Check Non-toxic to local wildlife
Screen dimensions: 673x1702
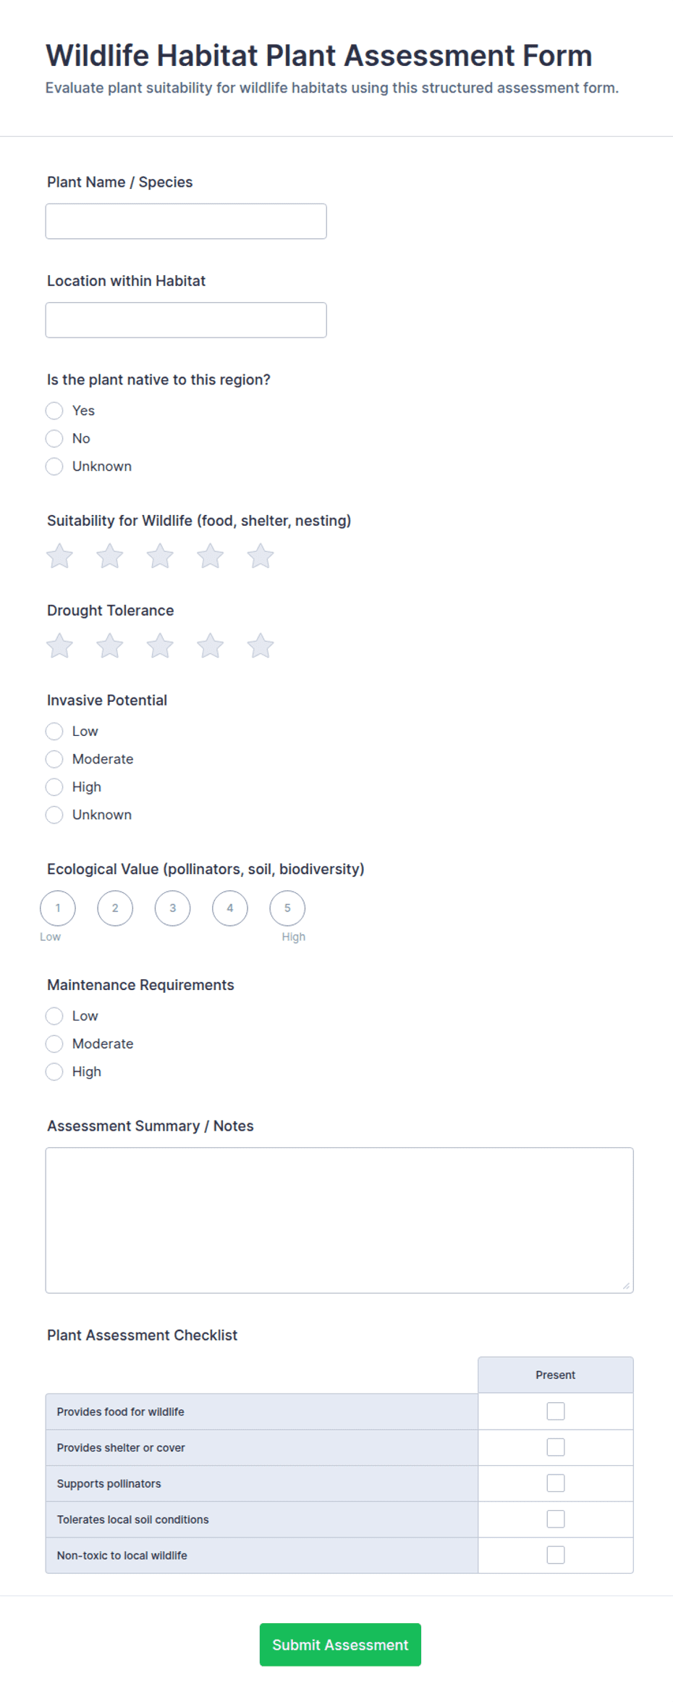[x=556, y=1555]
